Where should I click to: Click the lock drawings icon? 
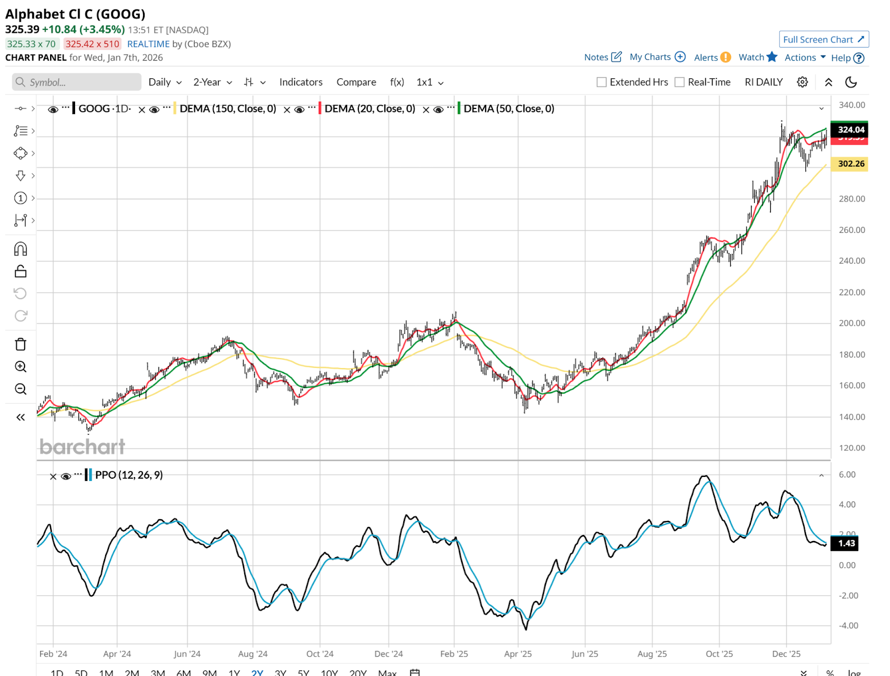tap(21, 271)
